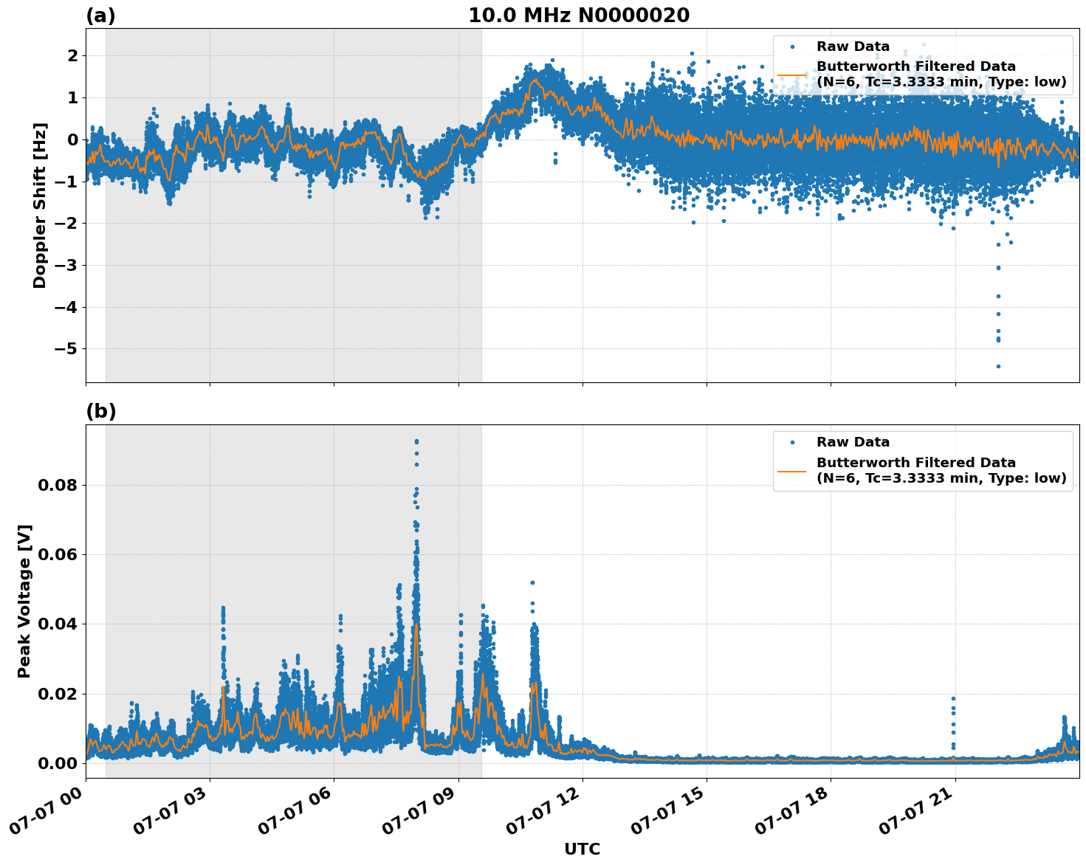
Task: Click the "Peak Voltage [V]" axis label
Action: click(24, 602)
